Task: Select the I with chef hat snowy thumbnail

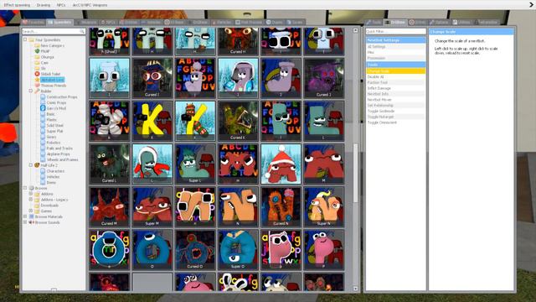Action: click(110, 78)
